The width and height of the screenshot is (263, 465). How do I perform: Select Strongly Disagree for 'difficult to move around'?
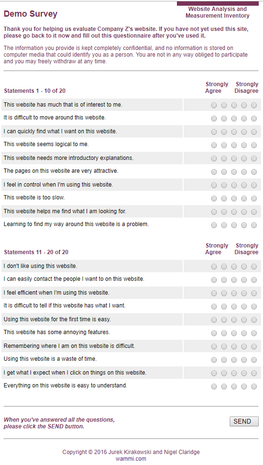(x=254, y=119)
